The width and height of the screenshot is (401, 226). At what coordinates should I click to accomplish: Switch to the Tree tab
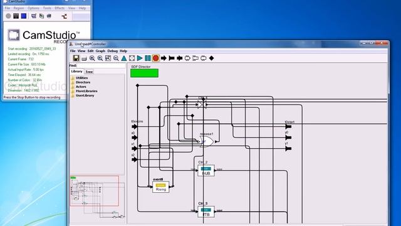[89, 72]
